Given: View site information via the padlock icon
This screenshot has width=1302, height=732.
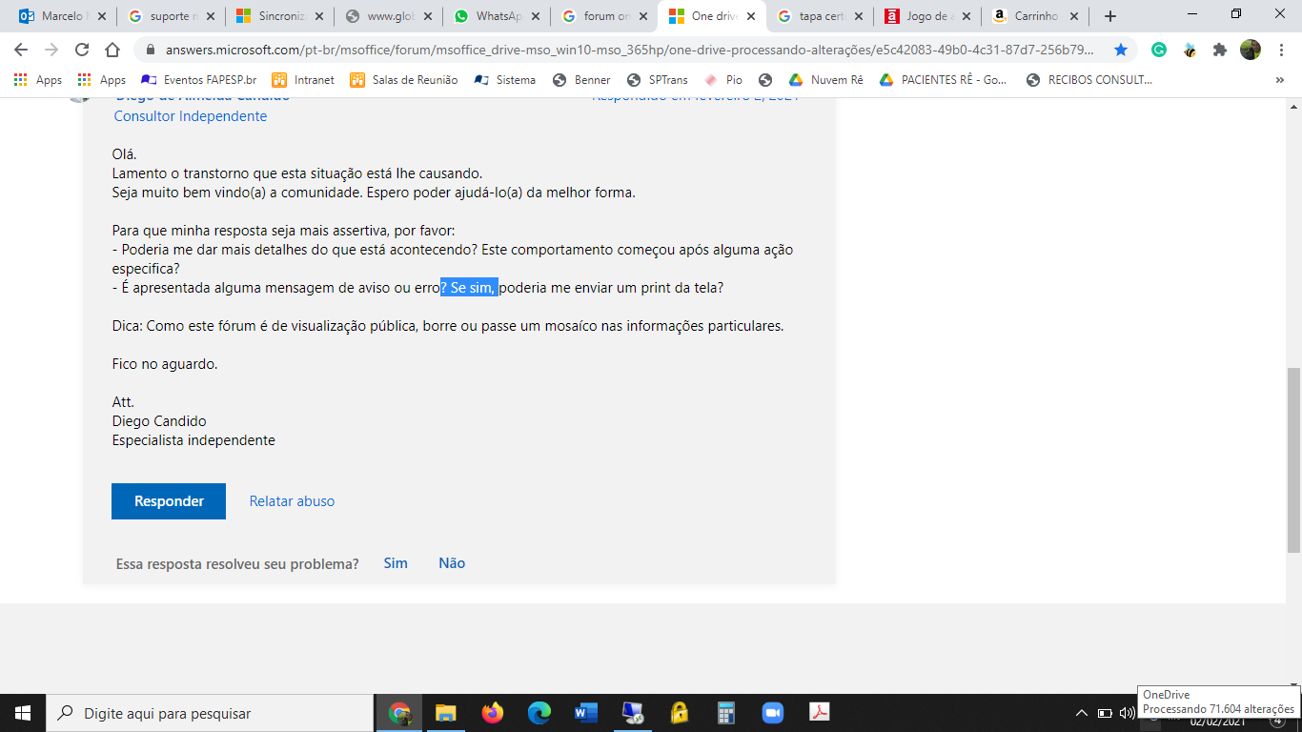Looking at the screenshot, I should point(150,50).
